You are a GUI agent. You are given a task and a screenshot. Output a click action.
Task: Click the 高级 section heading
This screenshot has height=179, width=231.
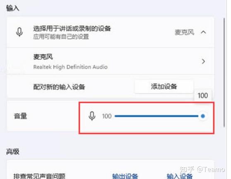point(13,152)
